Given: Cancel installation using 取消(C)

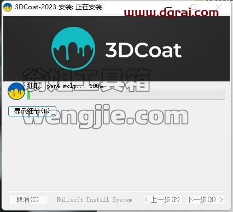Looking at the screenshot, I should pyautogui.click(x=28, y=199).
